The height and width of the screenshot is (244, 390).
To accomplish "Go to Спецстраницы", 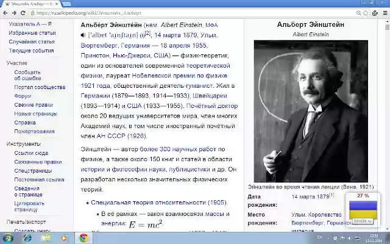I will click(x=33, y=171).
